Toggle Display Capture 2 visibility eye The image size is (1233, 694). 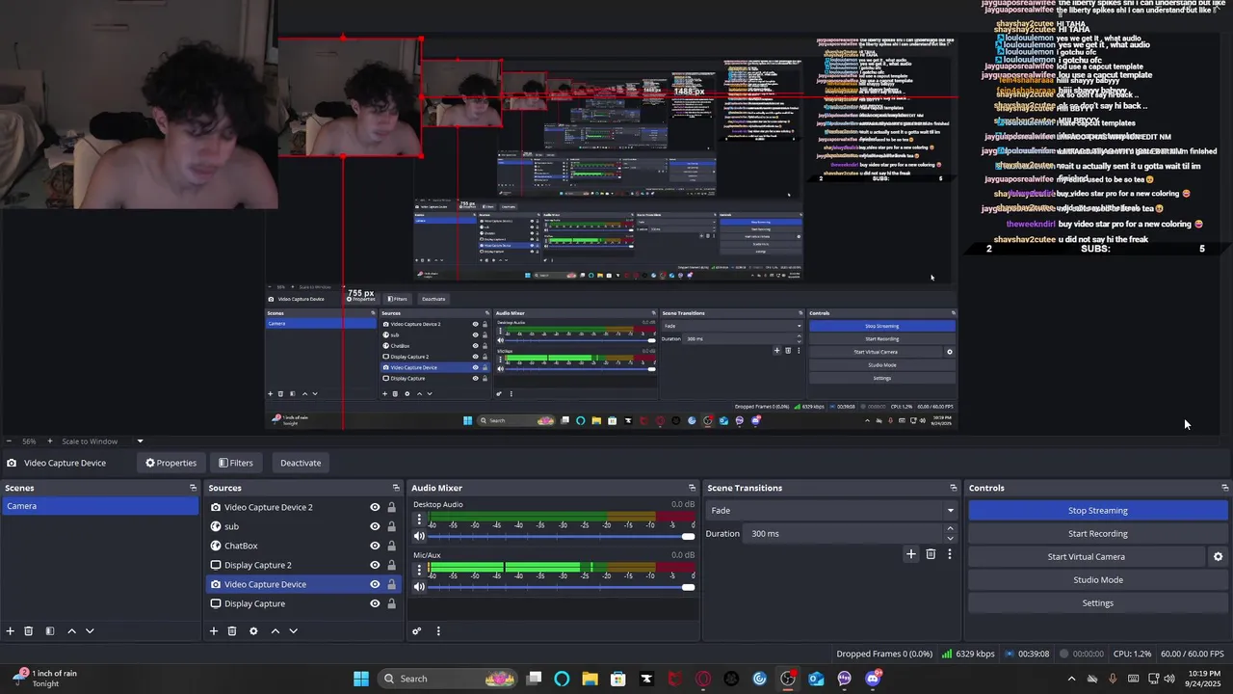375,565
